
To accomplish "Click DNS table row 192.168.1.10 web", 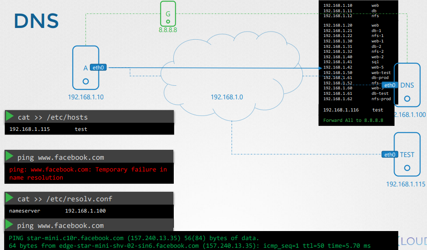I will coord(351,5).
